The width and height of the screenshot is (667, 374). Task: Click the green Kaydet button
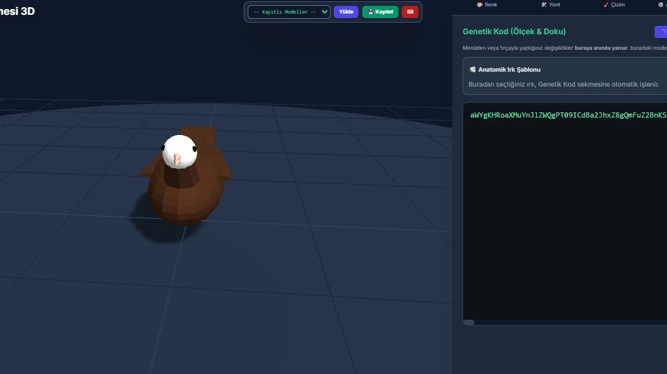click(x=380, y=12)
